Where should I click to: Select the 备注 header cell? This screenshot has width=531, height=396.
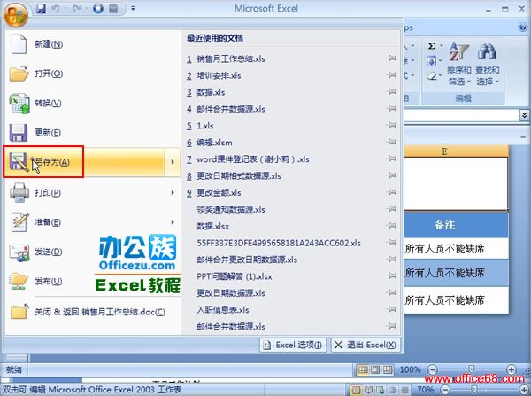coord(456,225)
